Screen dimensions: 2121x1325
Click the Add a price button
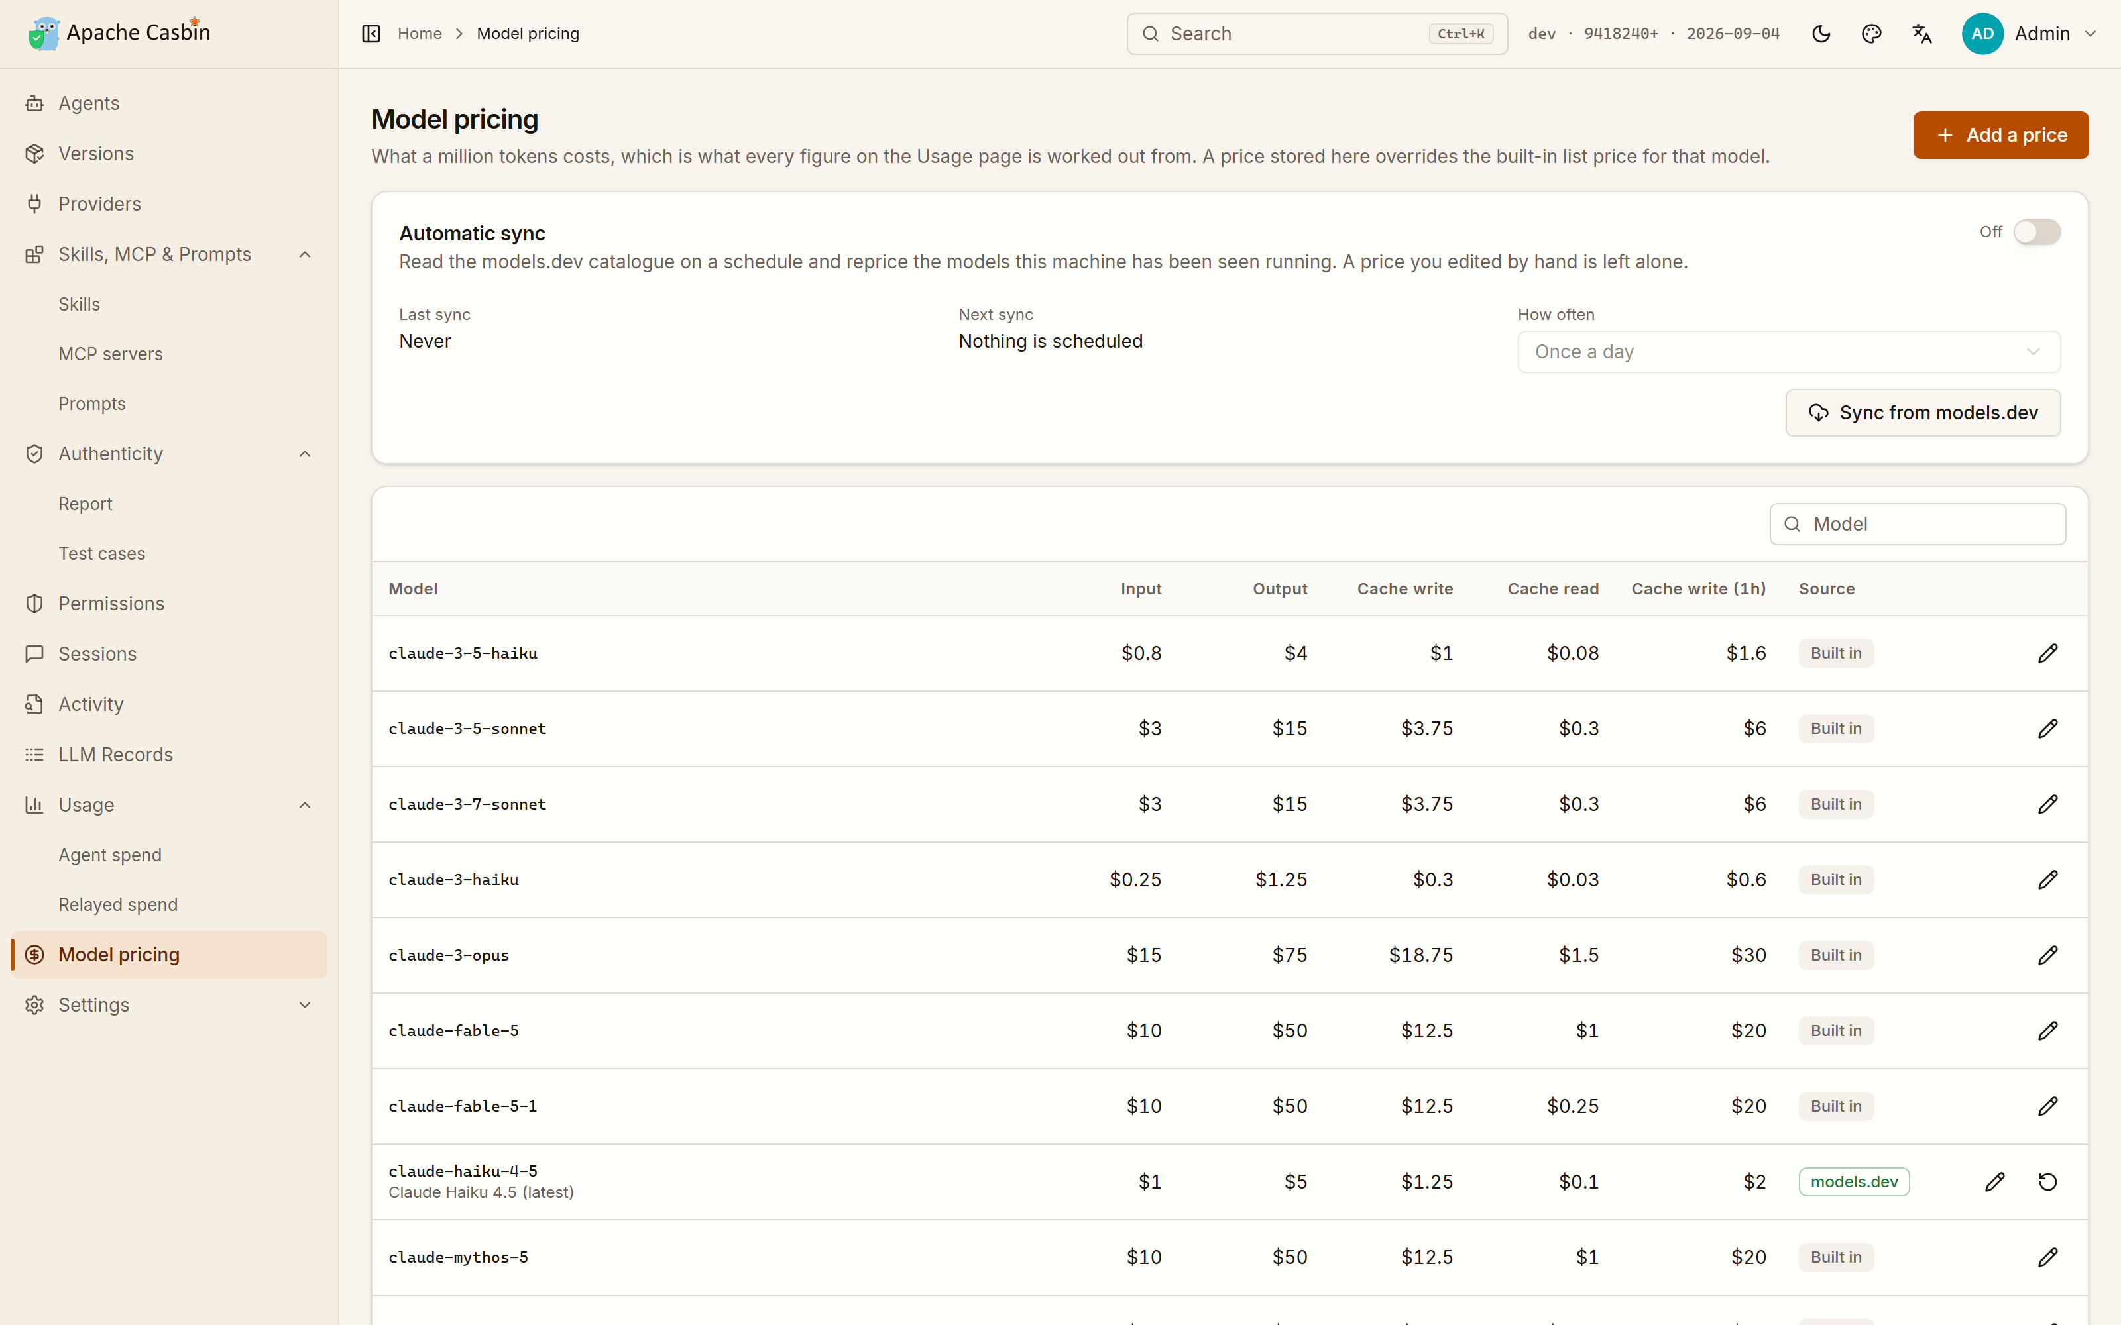click(x=2000, y=135)
